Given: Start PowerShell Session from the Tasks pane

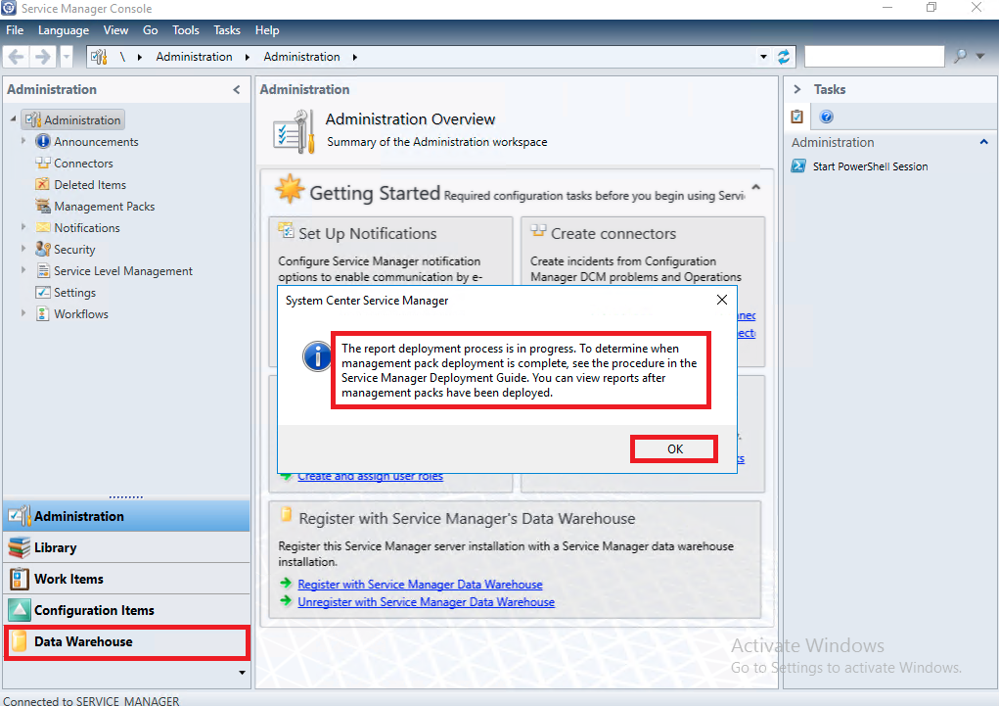Looking at the screenshot, I should click(x=870, y=166).
